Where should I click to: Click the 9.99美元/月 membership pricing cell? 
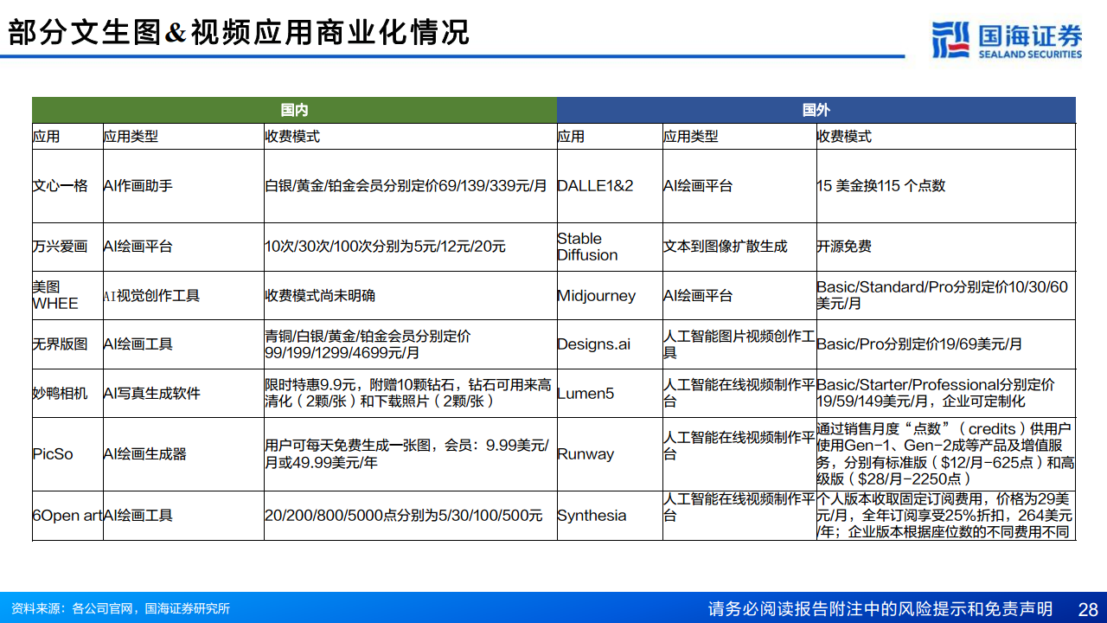pyautogui.click(x=410, y=454)
